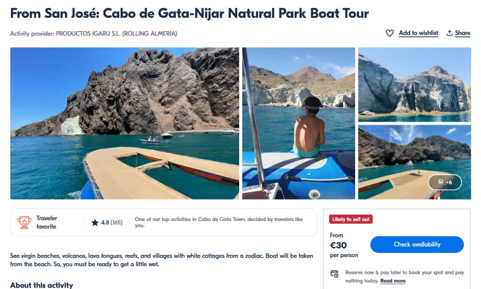Open the large cliff and boat photo
The height and width of the screenshot is (289, 481).
pos(124,123)
